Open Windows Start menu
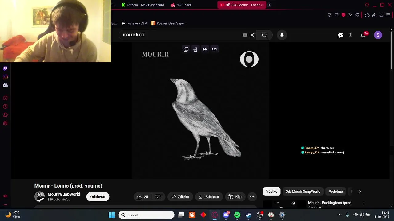The image size is (394, 221). pos(112,215)
